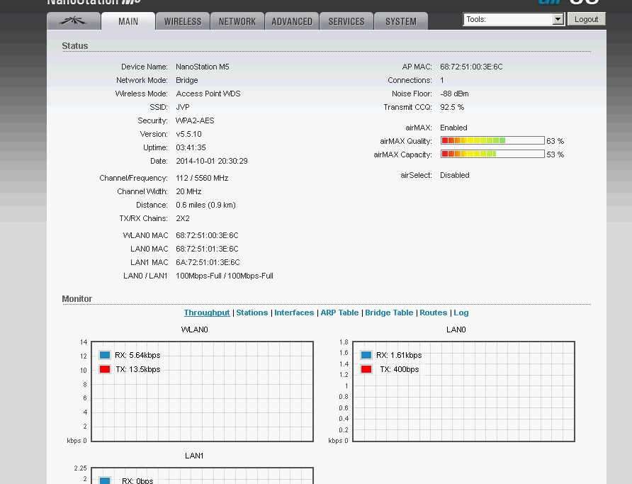Viewport: 632px width, 484px height.
Task: Click inside the WLAN0 throughput graph
Action: point(203,391)
